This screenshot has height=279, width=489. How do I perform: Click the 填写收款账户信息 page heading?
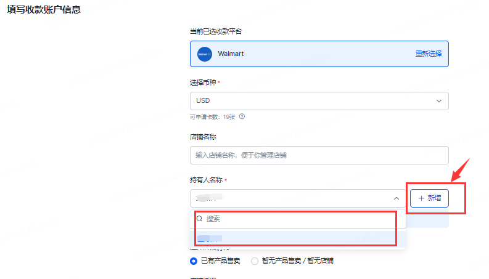coord(44,10)
